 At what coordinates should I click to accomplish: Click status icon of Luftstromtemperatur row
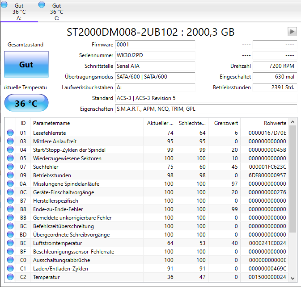[x=10, y=243]
